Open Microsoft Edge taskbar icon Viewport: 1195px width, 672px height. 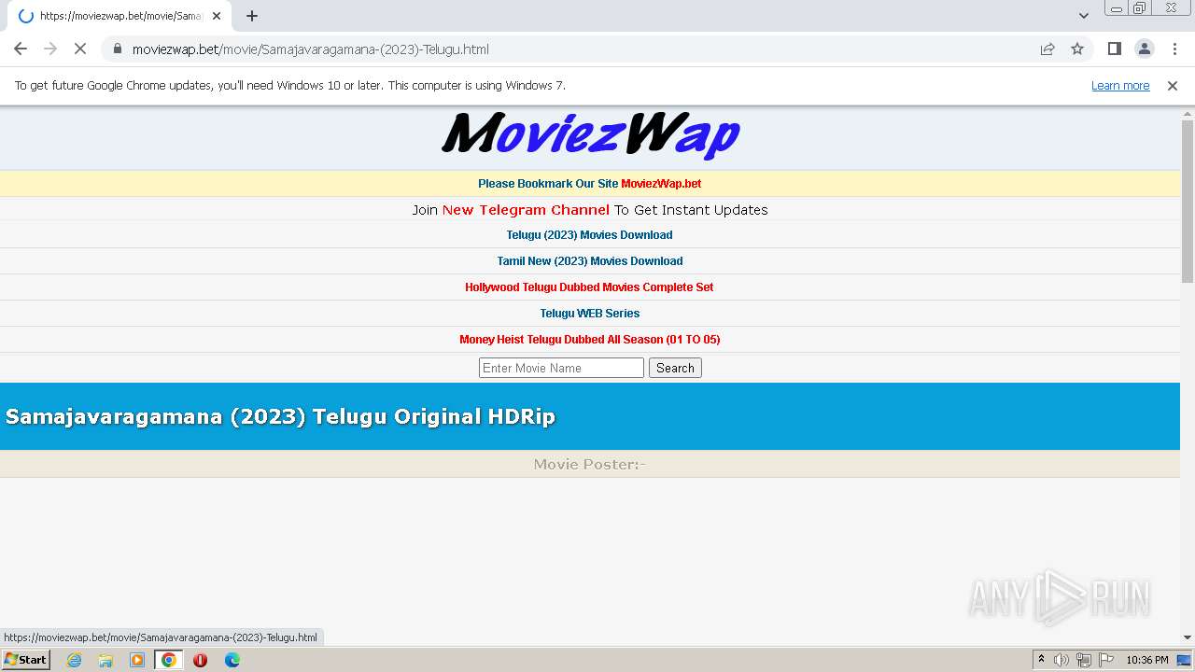click(x=232, y=660)
